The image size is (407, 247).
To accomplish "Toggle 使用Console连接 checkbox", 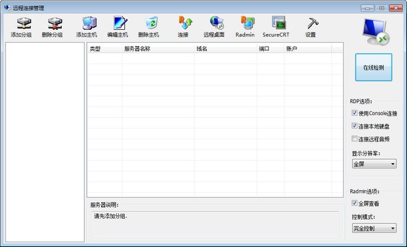I will pyautogui.click(x=355, y=113).
